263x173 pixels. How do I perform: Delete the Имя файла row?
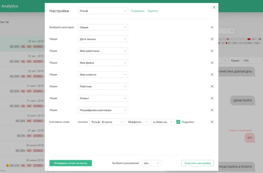[212, 63]
